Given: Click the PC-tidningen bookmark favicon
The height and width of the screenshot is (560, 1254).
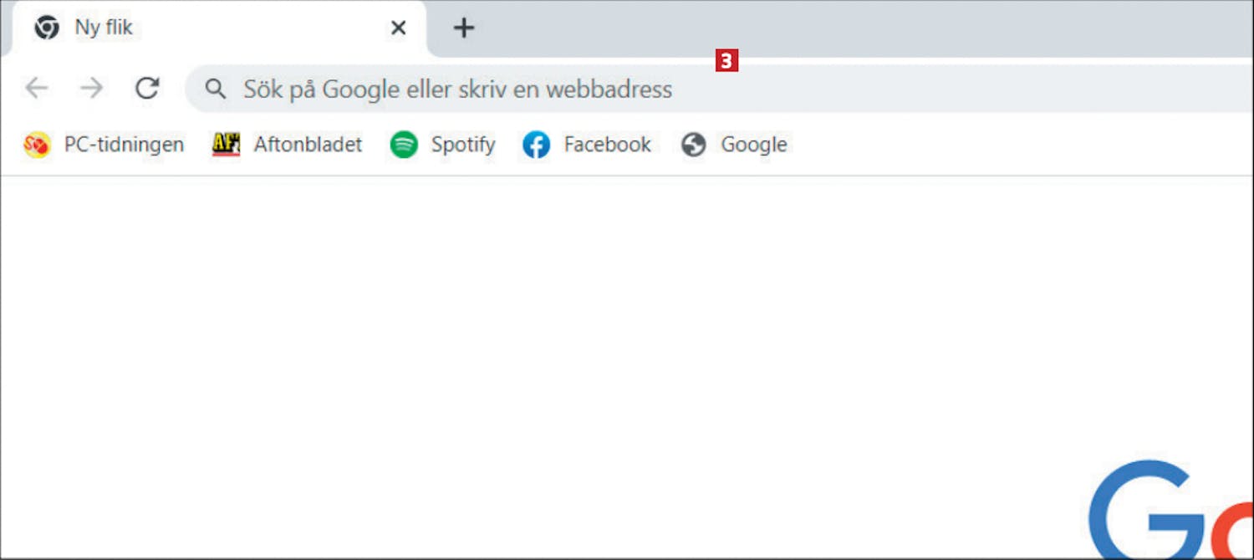Looking at the screenshot, I should tap(37, 145).
